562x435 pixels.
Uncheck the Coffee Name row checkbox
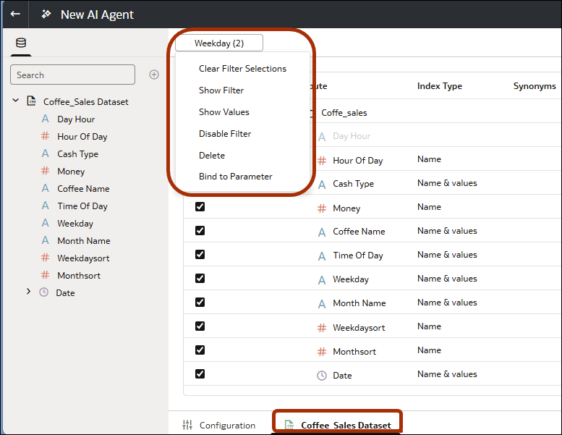200,231
